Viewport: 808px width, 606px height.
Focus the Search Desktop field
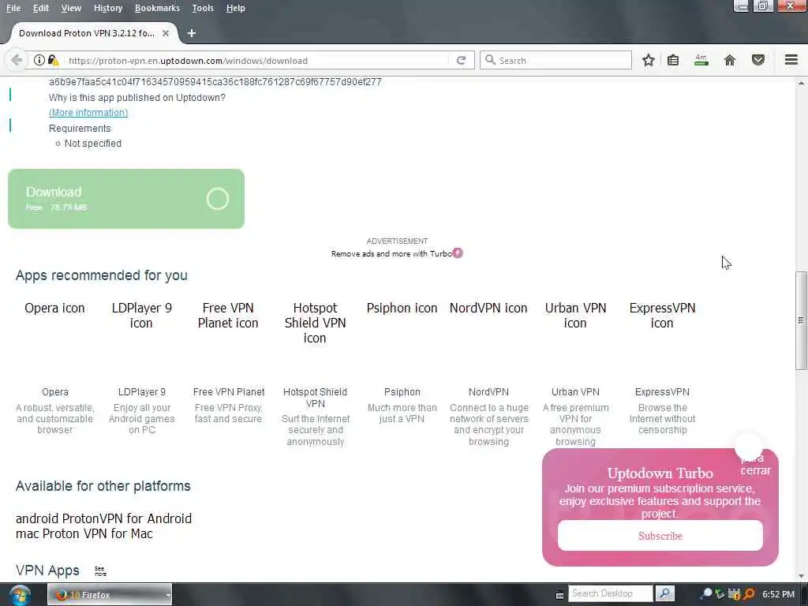[x=611, y=593]
